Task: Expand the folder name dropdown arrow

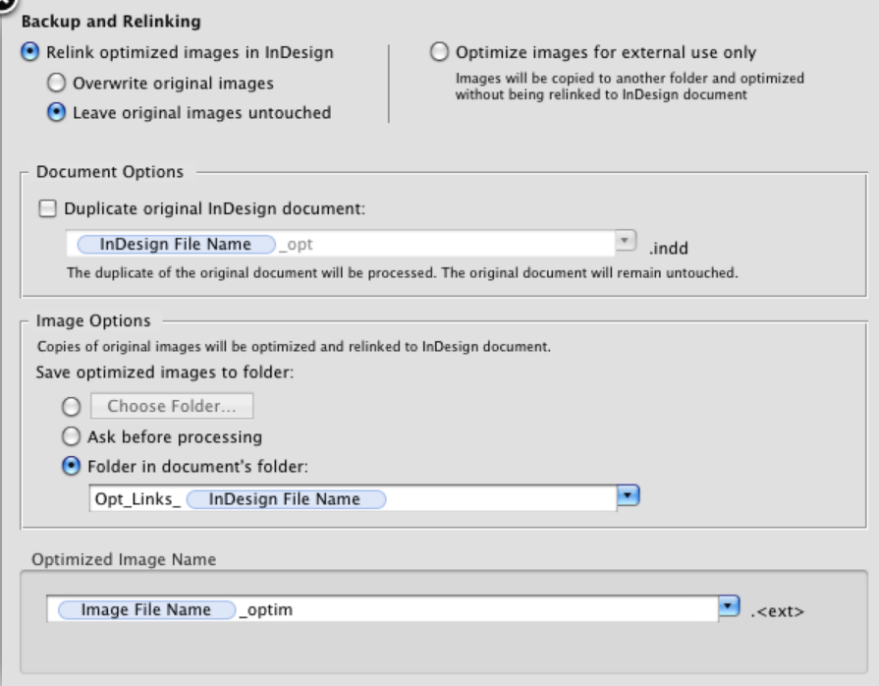Action: [x=627, y=497]
